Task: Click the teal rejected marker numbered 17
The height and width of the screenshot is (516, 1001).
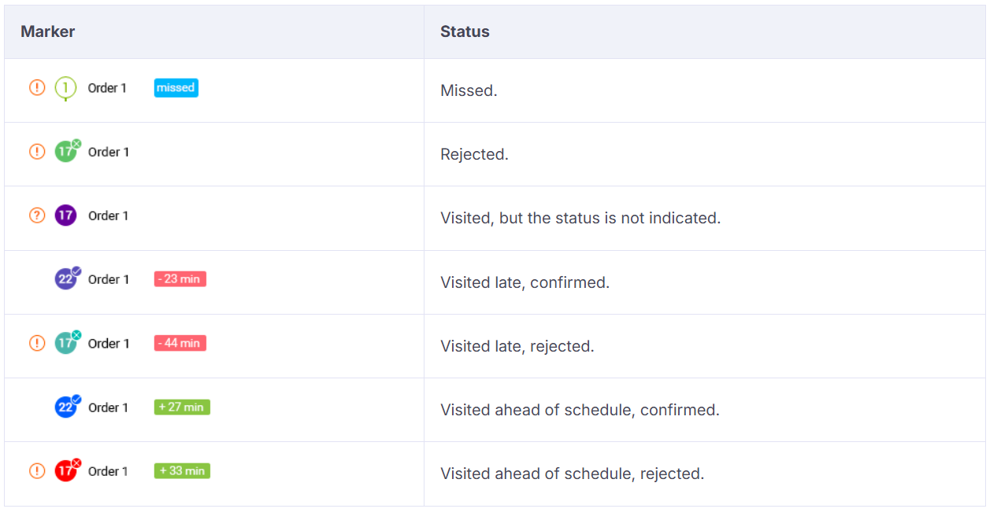Action: 68,342
